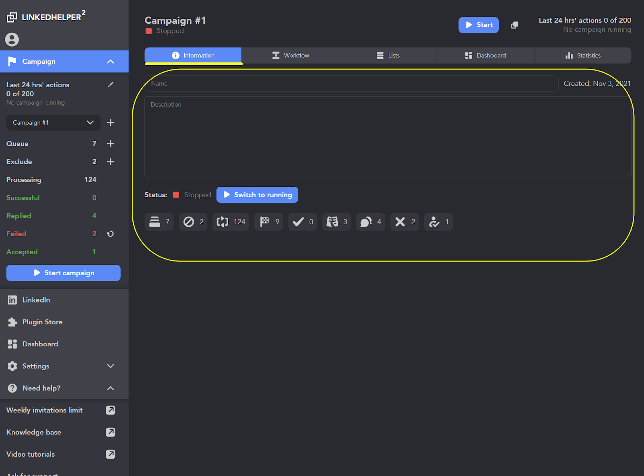Open the Statistics tab
Viewport: 644px width, 476px height.
click(x=582, y=56)
